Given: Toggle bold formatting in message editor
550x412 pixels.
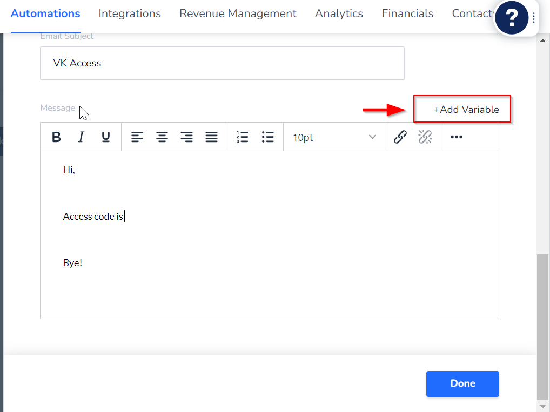Looking at the screenshot, I should pos(56,137).
